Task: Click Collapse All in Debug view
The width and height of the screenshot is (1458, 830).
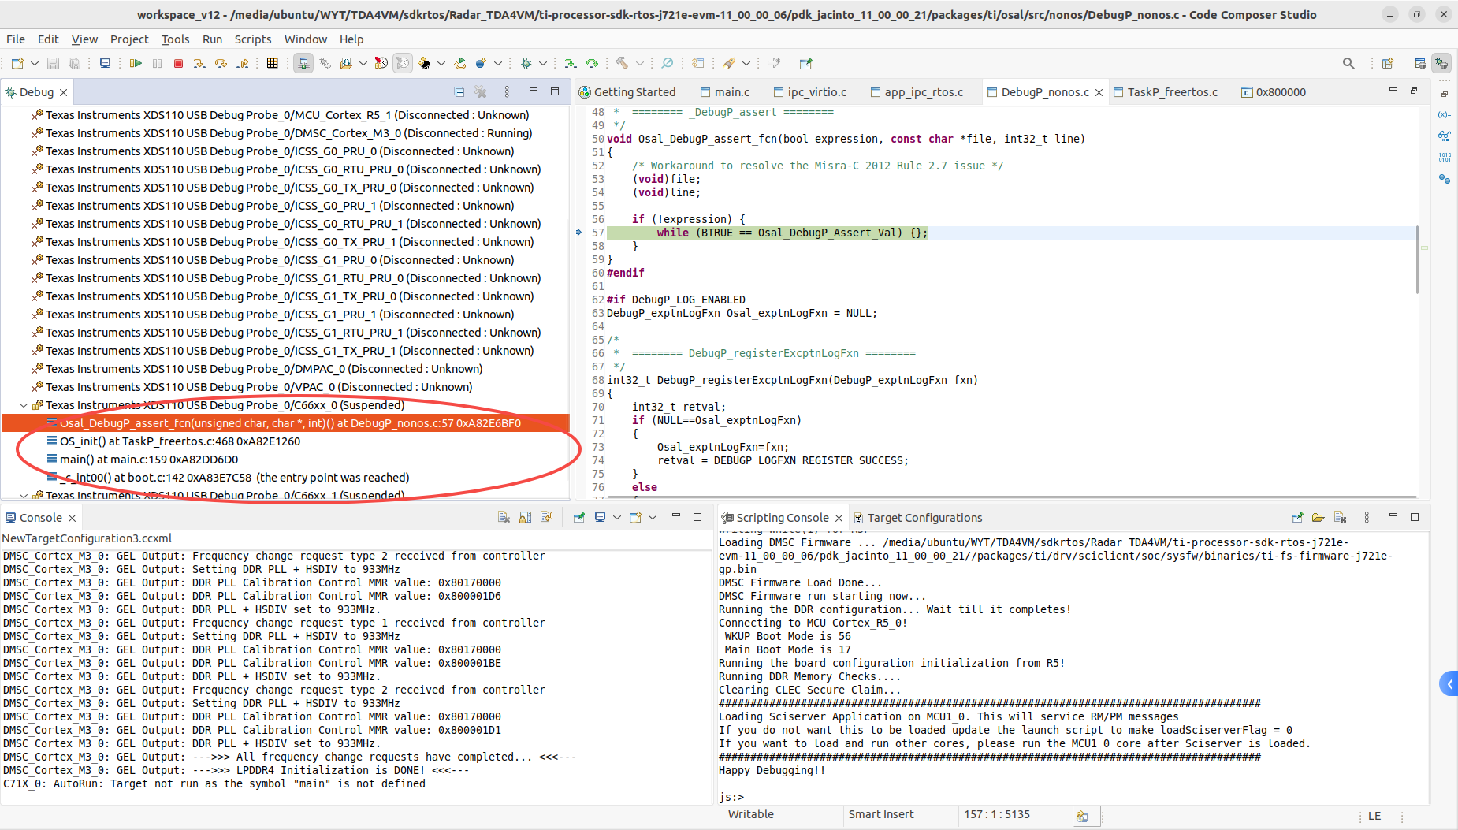Action: (x=459, y=92)
